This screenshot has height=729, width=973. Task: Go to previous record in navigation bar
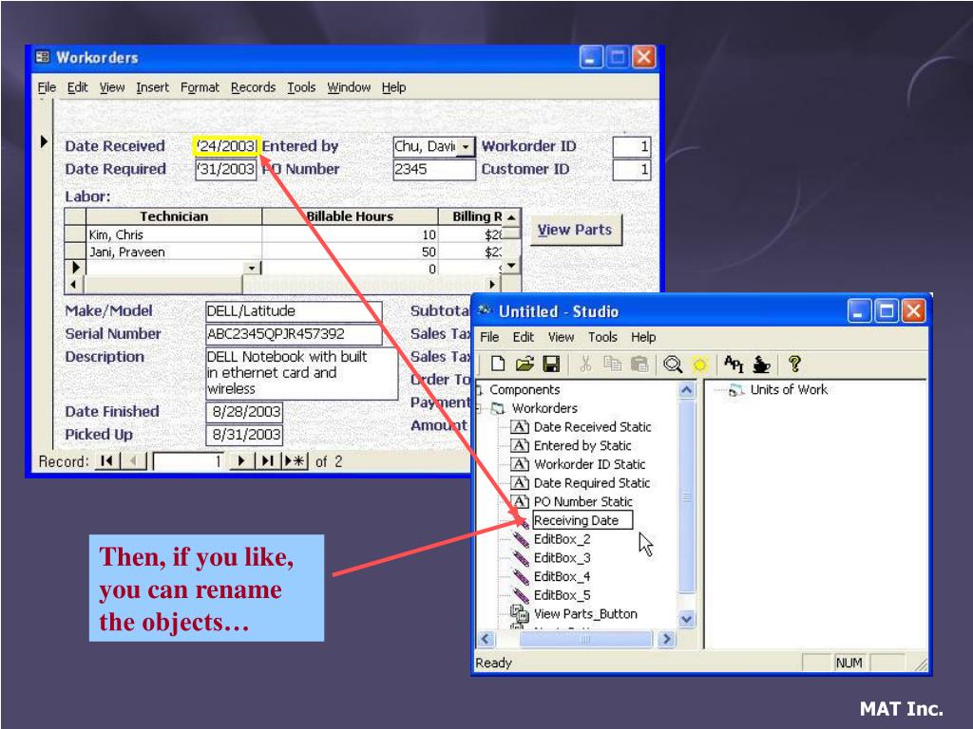tap(133, 461)
